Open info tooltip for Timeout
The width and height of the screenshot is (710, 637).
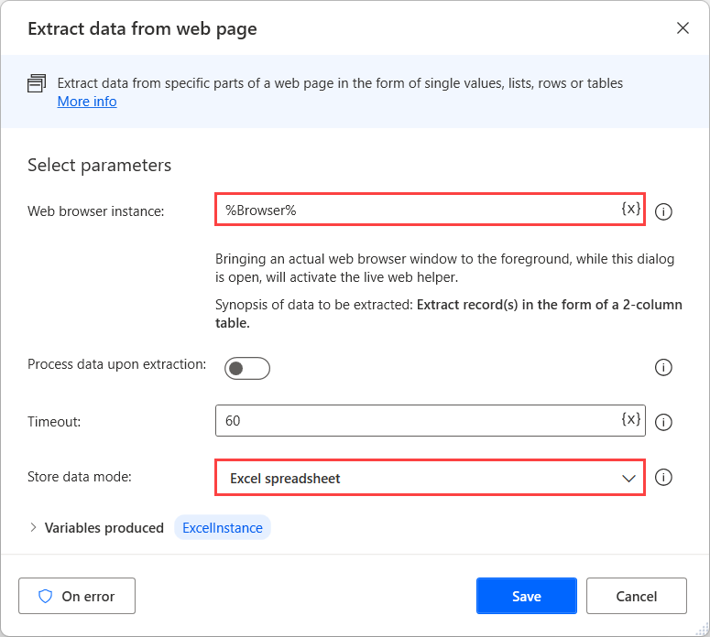(x=663, y=422)
